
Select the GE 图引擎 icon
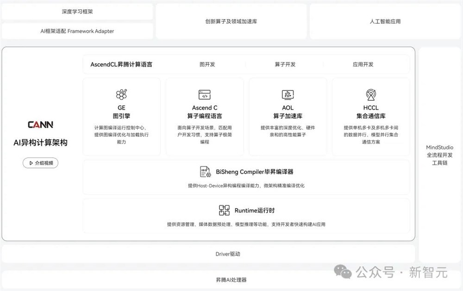pyautogui.click(x=121, y=94)
